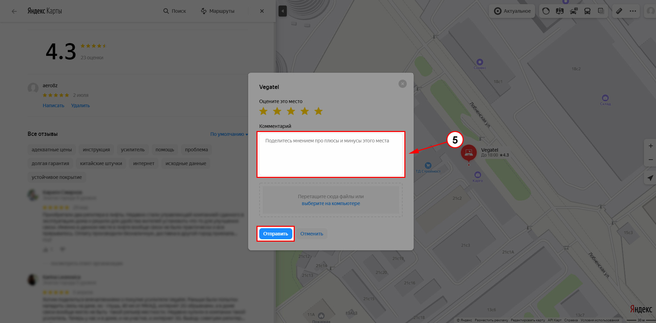Collapse the side panel with arrow toggle
Viewport: 656px width, 323px height.
click(x=283, y=11)
